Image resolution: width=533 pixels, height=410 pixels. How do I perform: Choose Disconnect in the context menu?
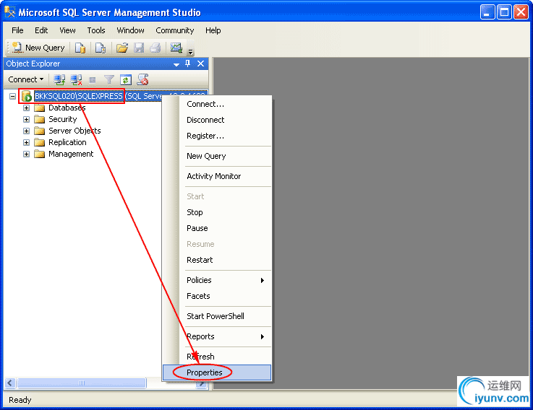[x=217, y=120]
